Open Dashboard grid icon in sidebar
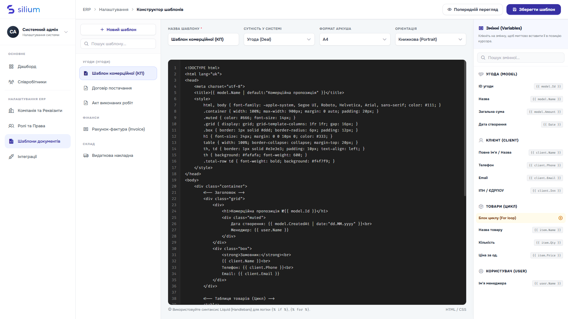Screen dimensions: 568x319 tap(11, 66)
